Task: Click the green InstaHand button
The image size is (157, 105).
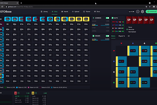Action: click(x=152, y=11)
